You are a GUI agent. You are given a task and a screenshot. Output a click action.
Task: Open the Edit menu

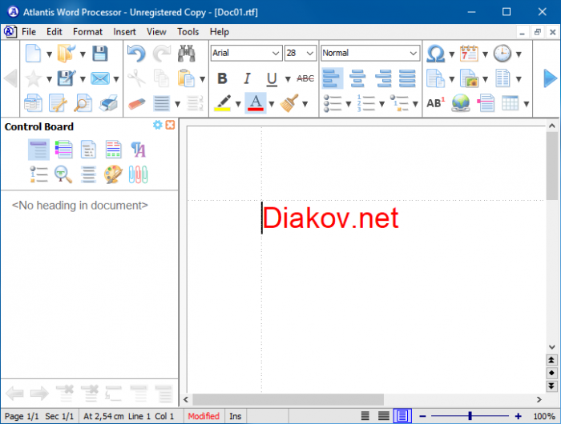coord(54,32)
